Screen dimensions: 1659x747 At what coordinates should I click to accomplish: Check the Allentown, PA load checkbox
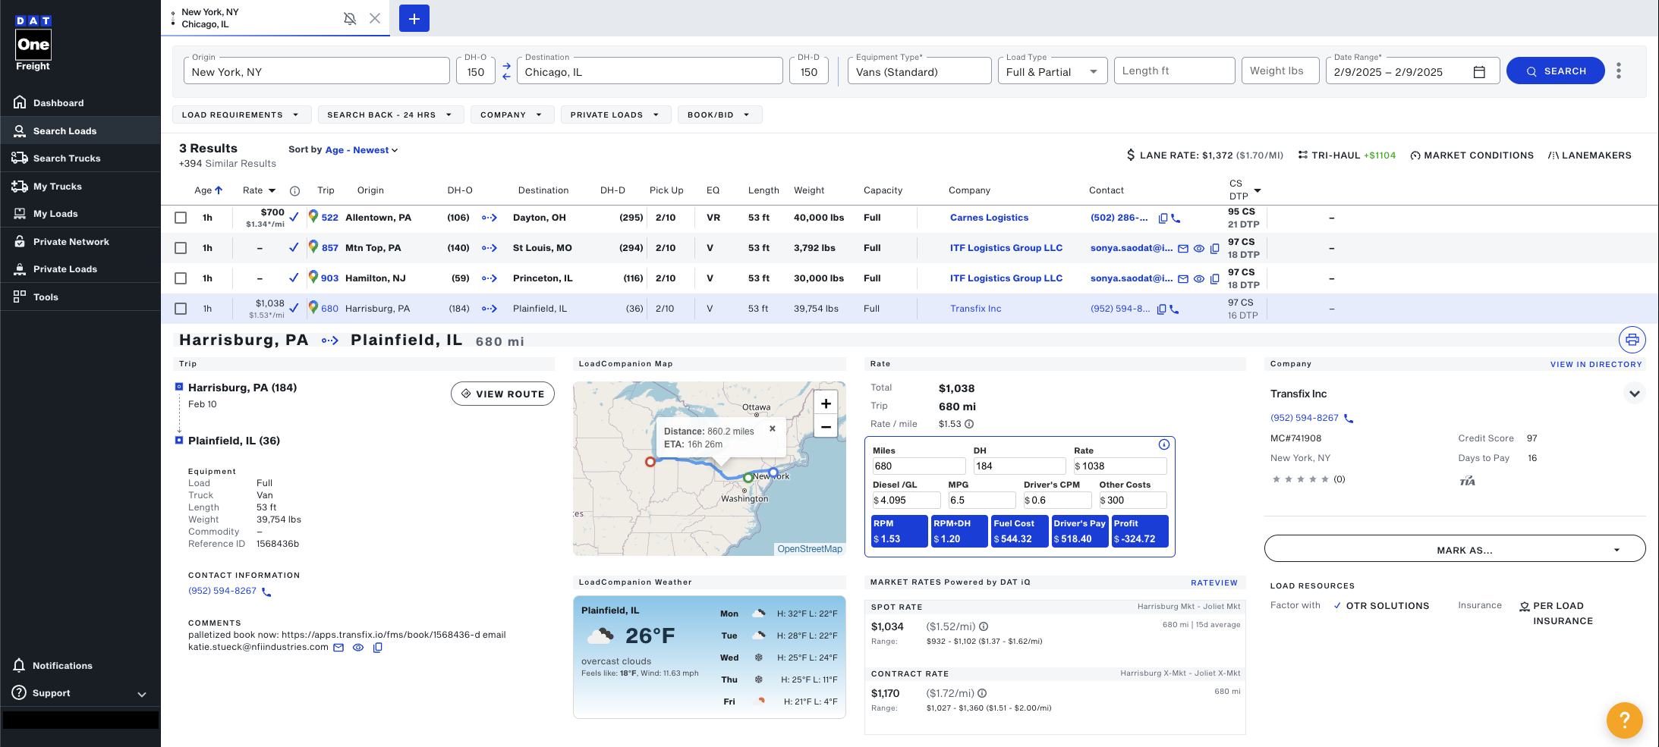[x=181, y=218]
